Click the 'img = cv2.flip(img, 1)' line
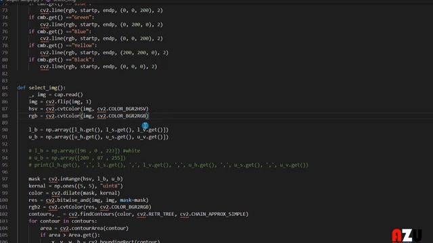The image size is (433, 243). point(60,102)
